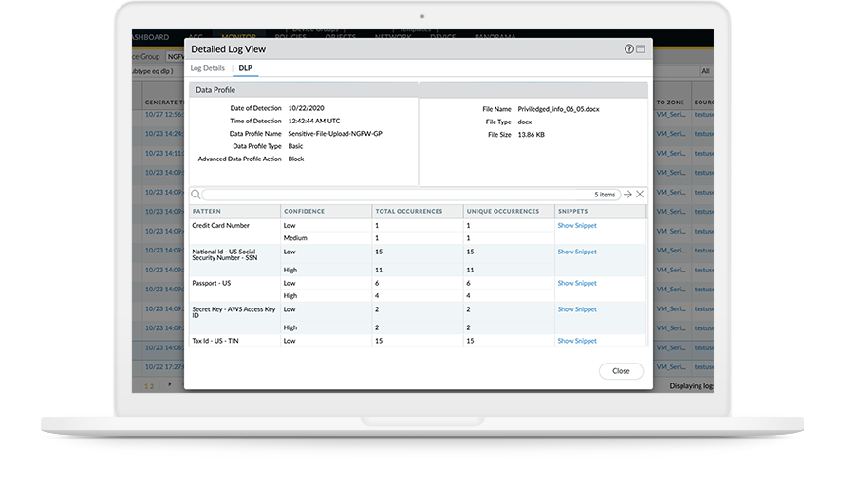Click the arrow icon to apply filter
Screen dimensions: 841x486
[x=627, y=194]
